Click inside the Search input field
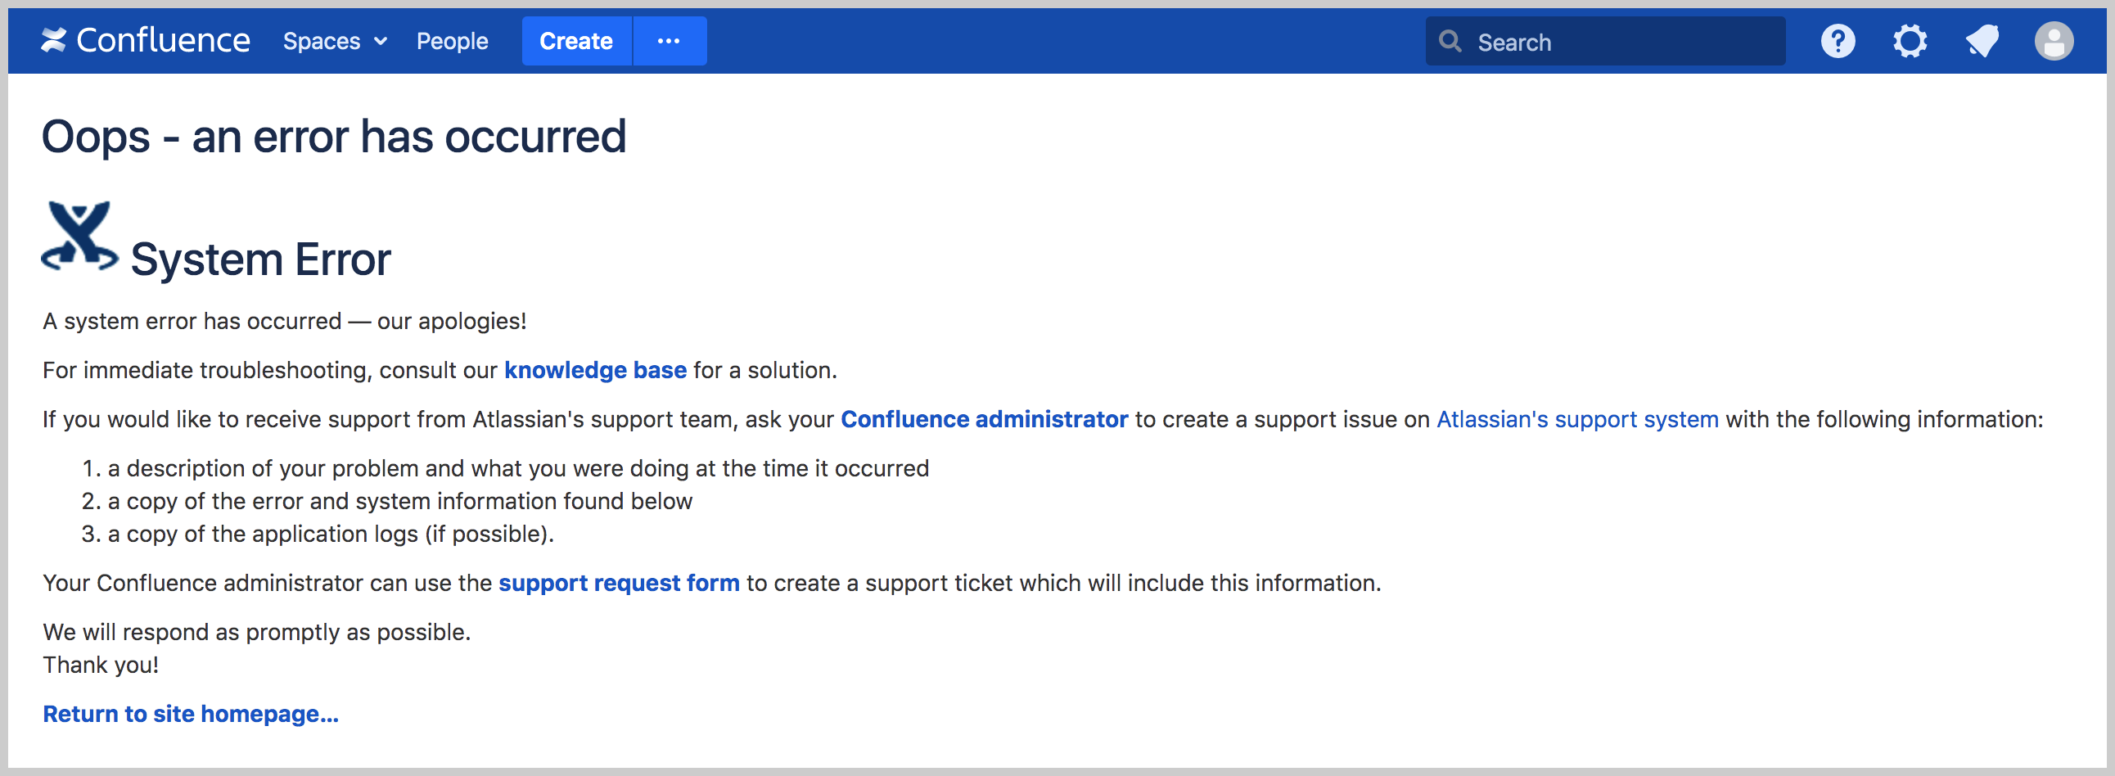 [1601, 41]
